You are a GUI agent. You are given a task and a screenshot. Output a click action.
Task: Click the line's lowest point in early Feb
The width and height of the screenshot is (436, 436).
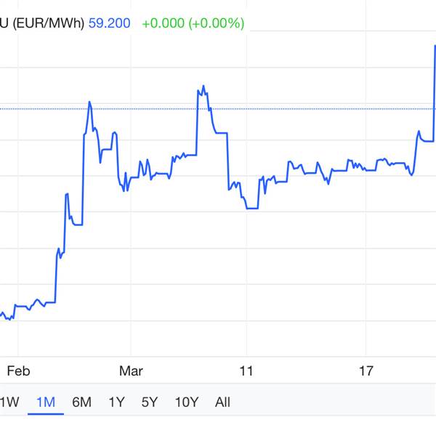[x=9, y=319]
